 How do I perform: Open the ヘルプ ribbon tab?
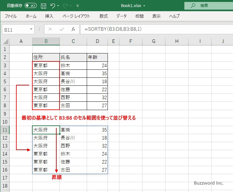[174, 16]
